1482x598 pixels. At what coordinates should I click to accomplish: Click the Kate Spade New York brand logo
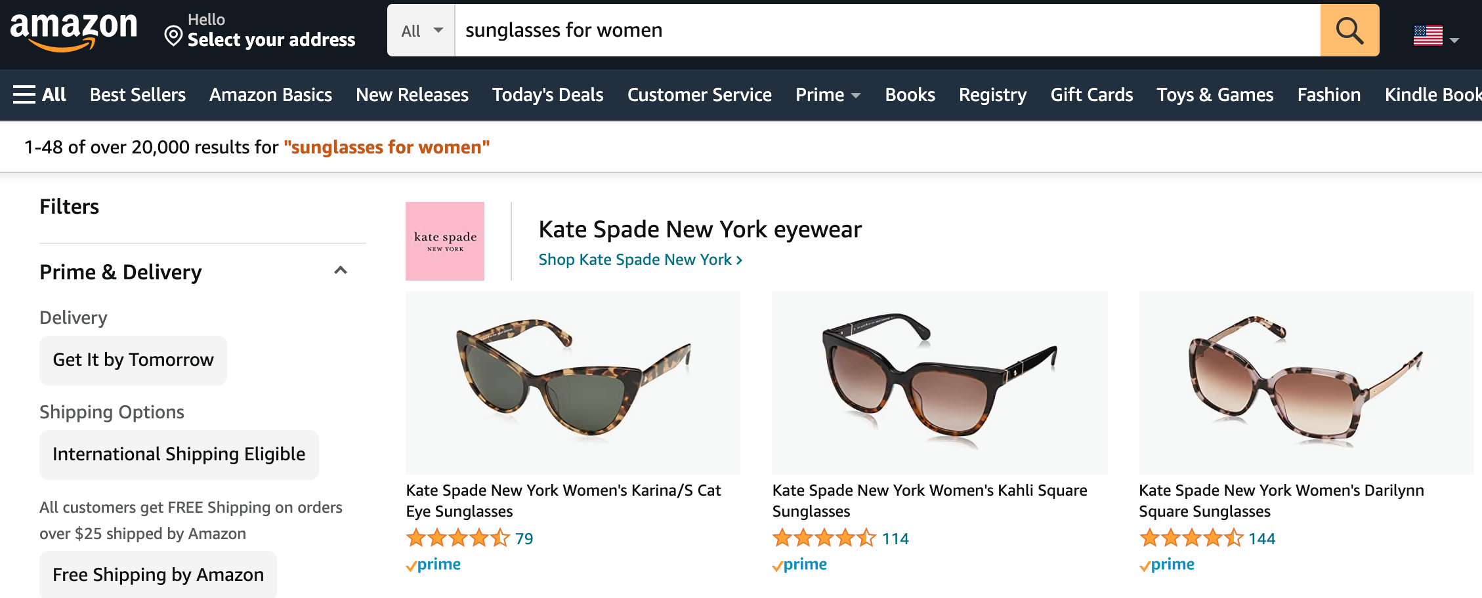coord(444,241)
